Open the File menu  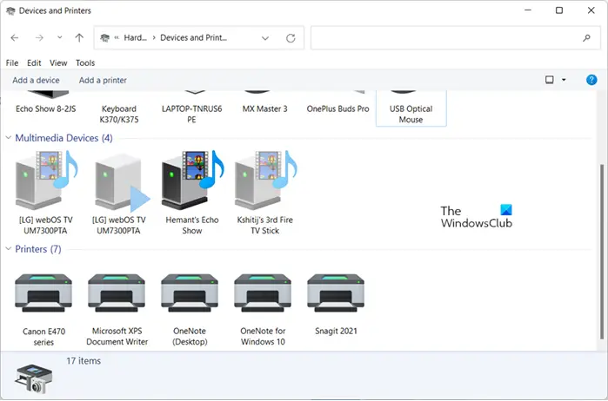[x=12, y=62]
